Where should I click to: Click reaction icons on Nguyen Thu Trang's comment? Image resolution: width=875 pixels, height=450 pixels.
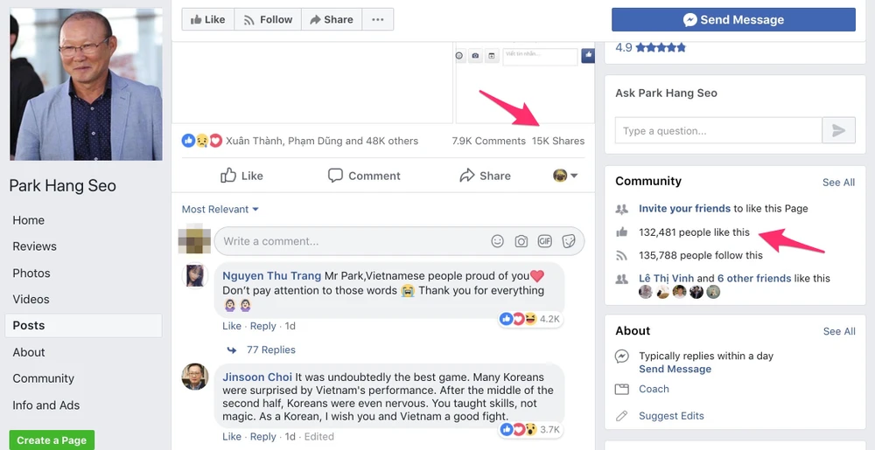517,319
